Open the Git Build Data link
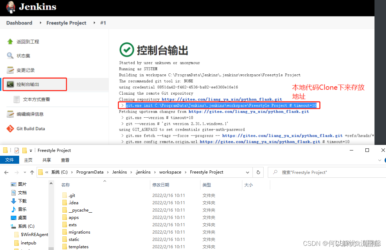The image size is (386, 250). (31, 129)
